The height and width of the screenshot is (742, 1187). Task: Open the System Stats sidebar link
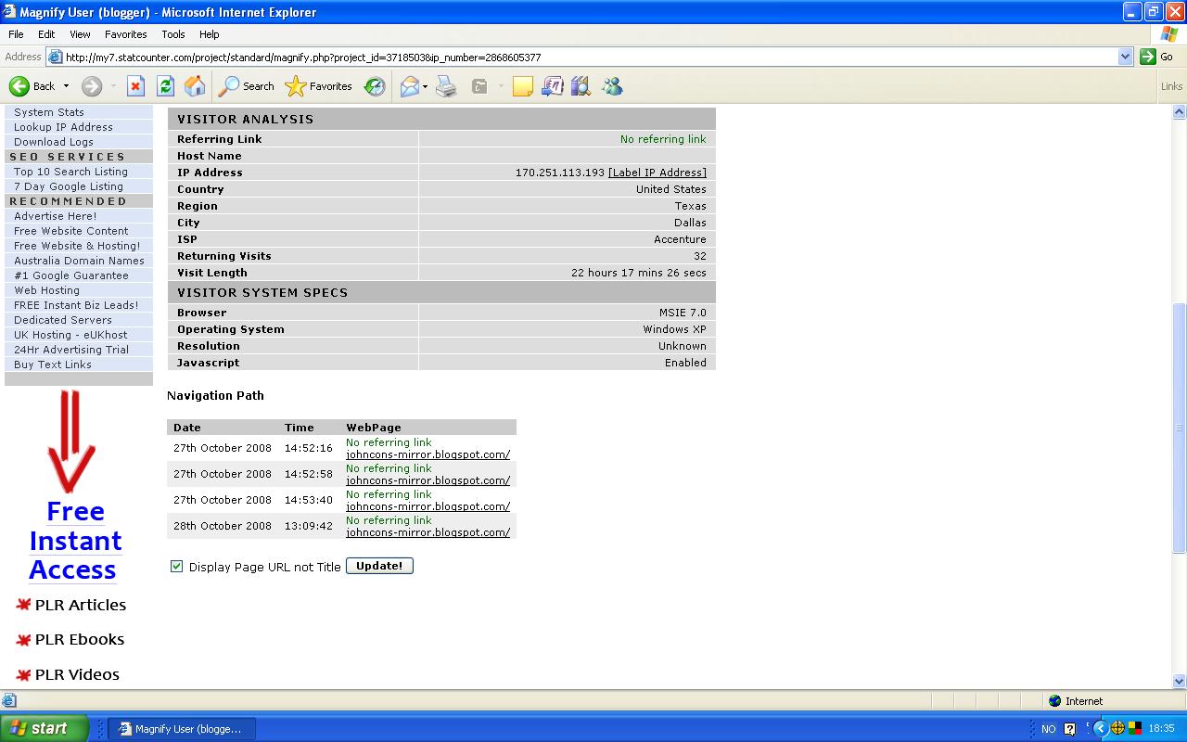point(49,112)
